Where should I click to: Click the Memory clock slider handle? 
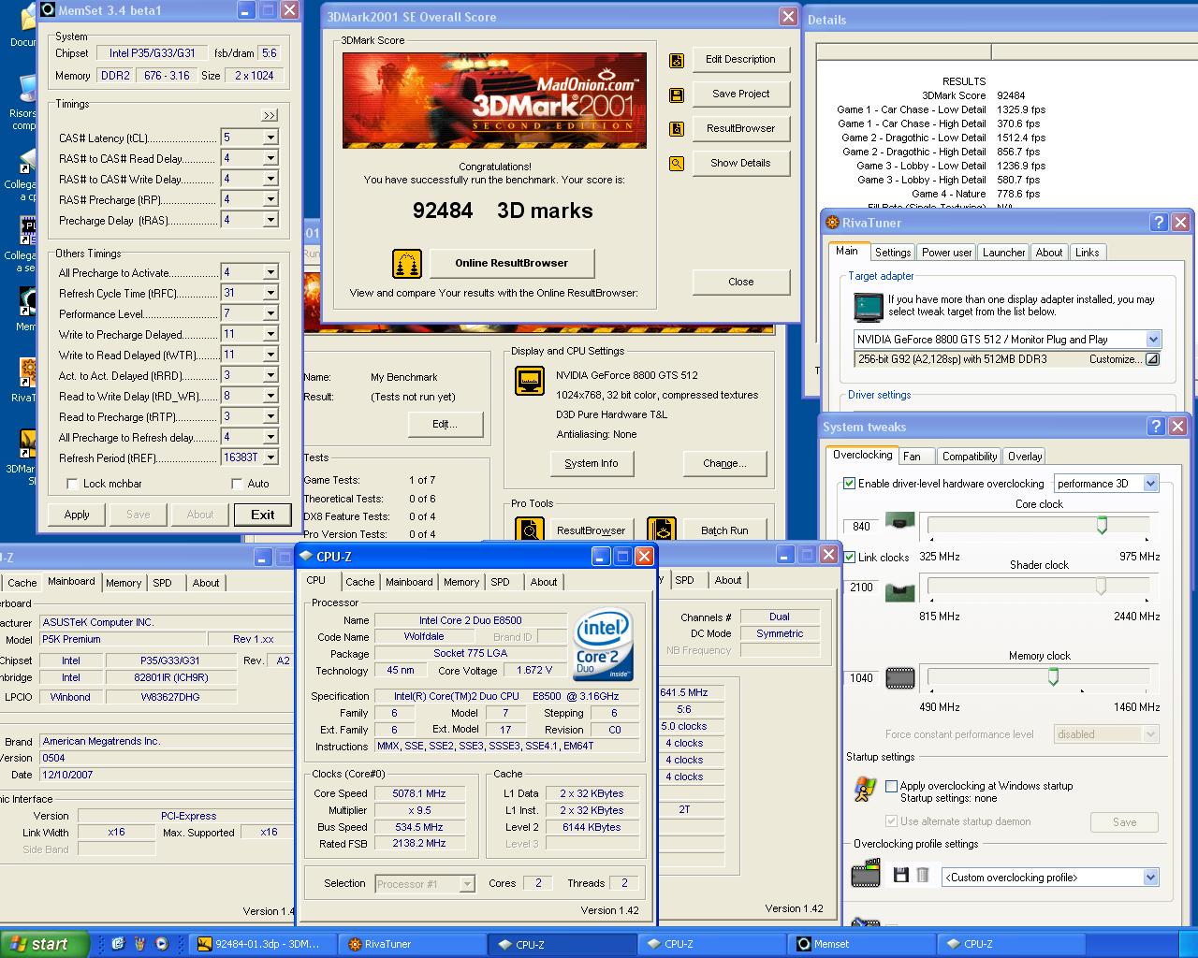1053,676
